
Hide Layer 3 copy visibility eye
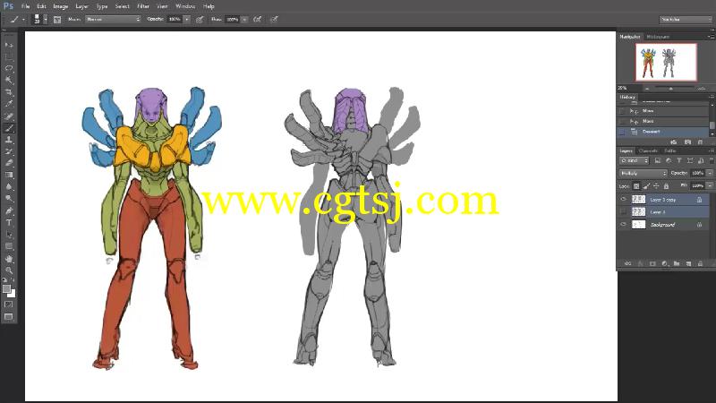pyautogui.click(x=623, y=199)
